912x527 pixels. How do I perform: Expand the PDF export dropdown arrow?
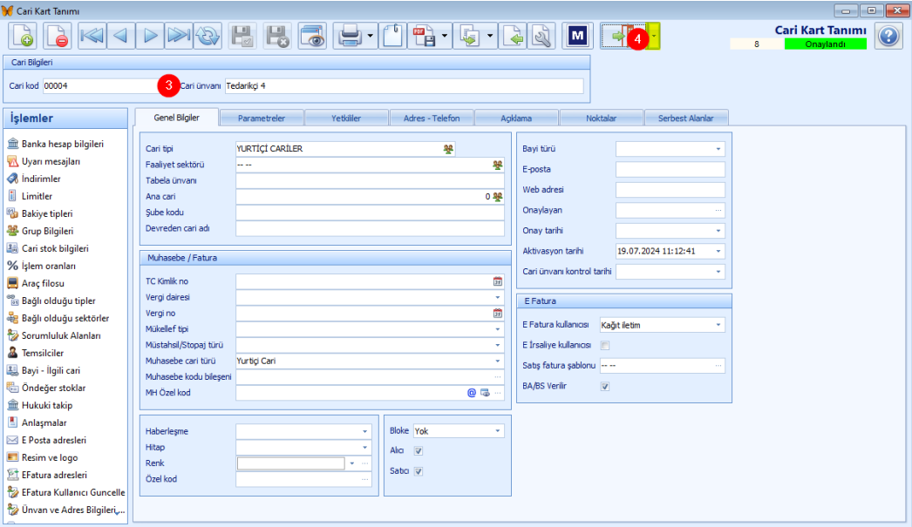pos(445,36)
